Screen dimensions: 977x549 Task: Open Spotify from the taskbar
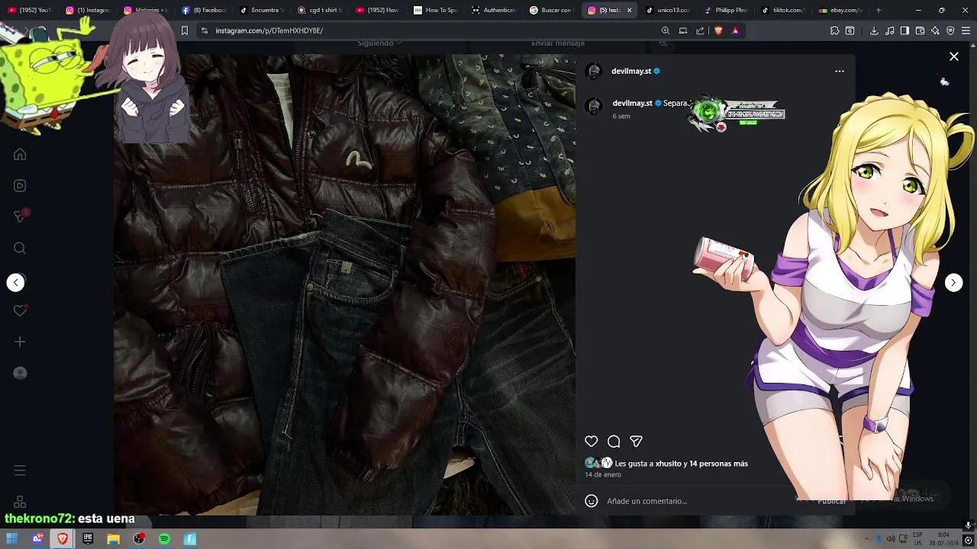click(164, 539)
